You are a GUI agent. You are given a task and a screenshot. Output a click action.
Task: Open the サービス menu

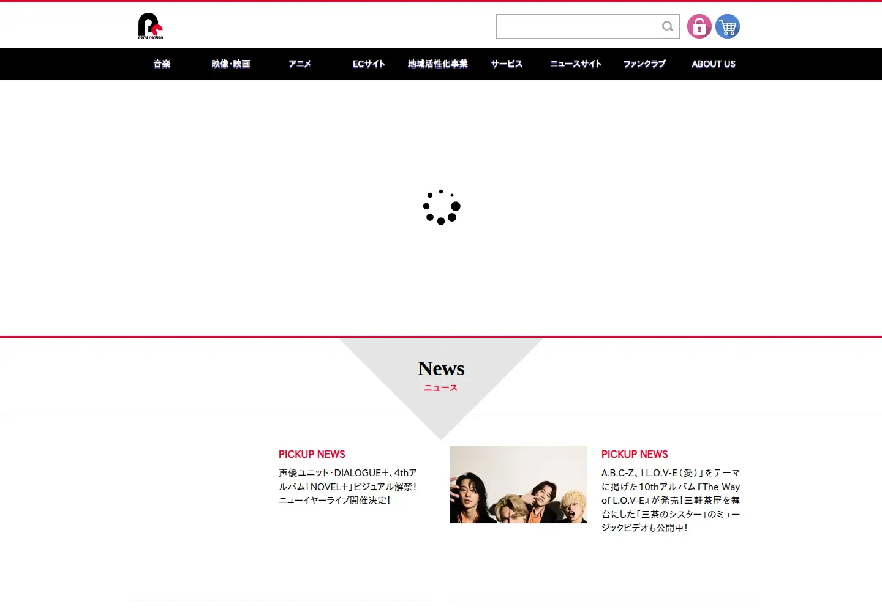point(507,64)
